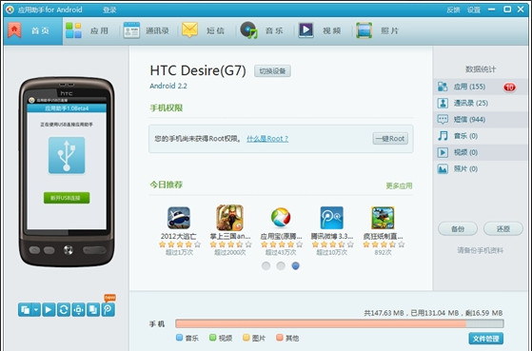532x351 pixels.
Task: Click the Tencent Weibo share icon marked new
Action: point(108,310)
